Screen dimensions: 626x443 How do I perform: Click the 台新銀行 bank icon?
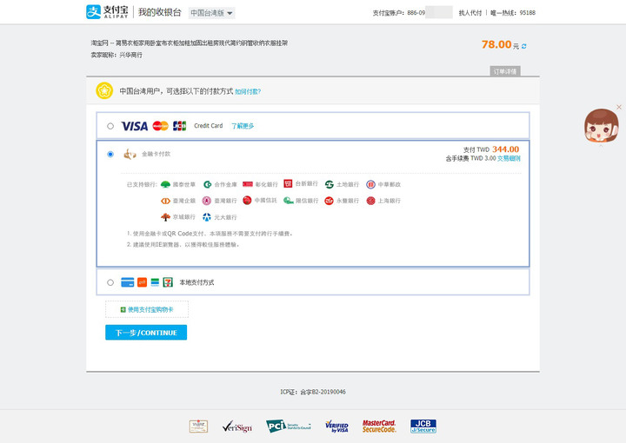tap(288, 183)
